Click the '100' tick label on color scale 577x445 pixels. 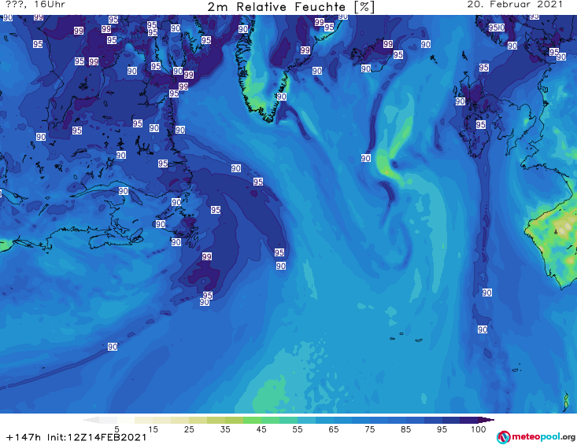(479, 429)
